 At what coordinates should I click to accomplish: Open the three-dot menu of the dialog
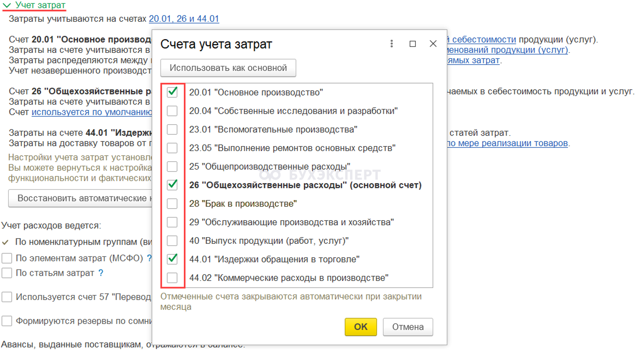point(392,44)
